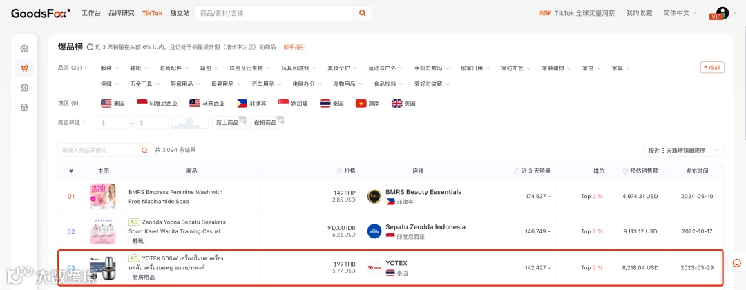This screenshot has height=290, width=746.
Task: Open BMRS Empress Feminine Wash product link
Action: (175, 197)
